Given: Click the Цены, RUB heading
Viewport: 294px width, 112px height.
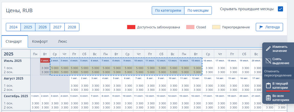Looking at the screenshot, I should coord(19,10).
